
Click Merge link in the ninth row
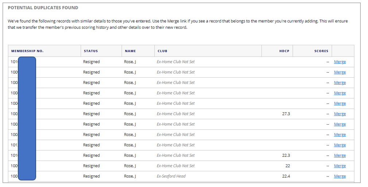[x=340, y=145]
